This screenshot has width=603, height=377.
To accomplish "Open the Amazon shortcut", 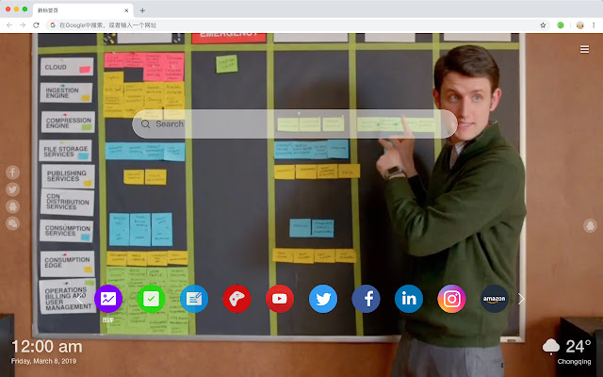I will (494, 299).
